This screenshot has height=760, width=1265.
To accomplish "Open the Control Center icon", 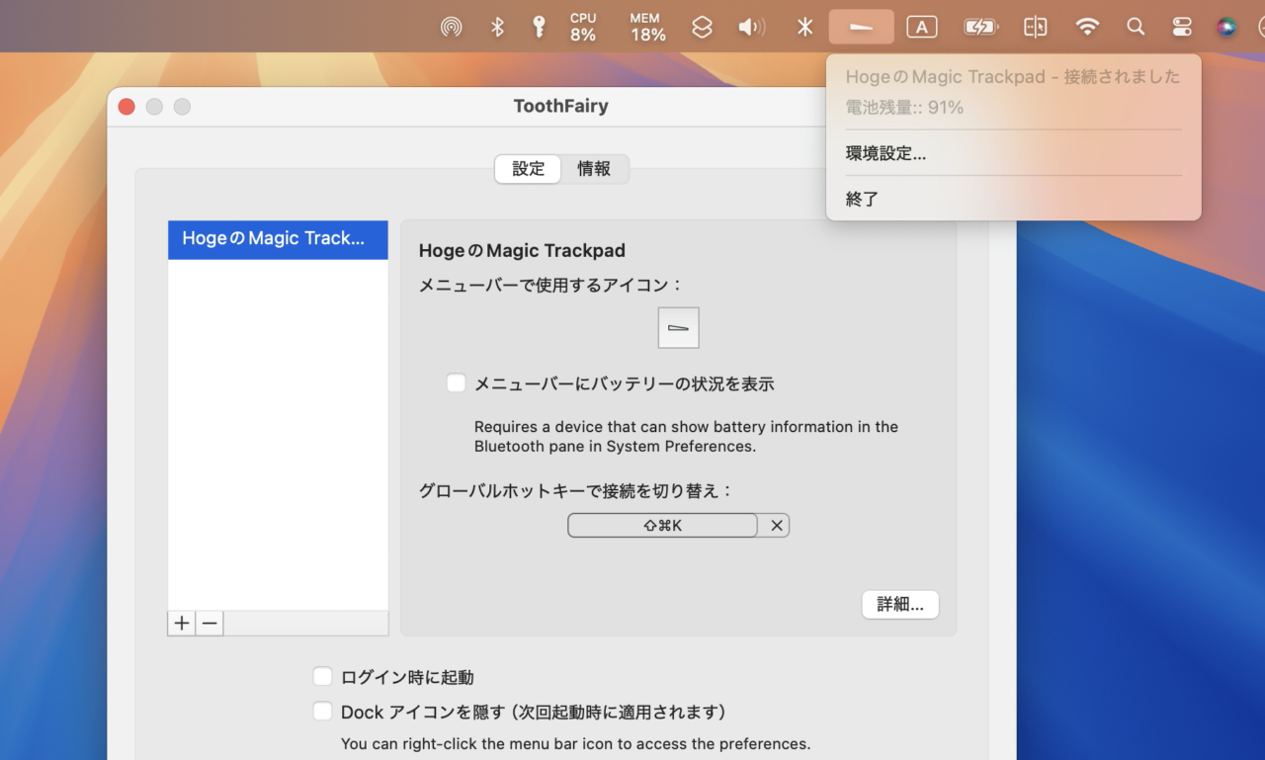I will [x=1182, y=27].
